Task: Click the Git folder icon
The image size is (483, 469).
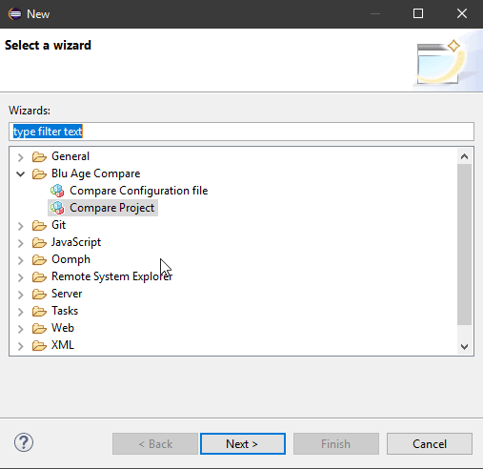Action: click(x=39, y=225)
